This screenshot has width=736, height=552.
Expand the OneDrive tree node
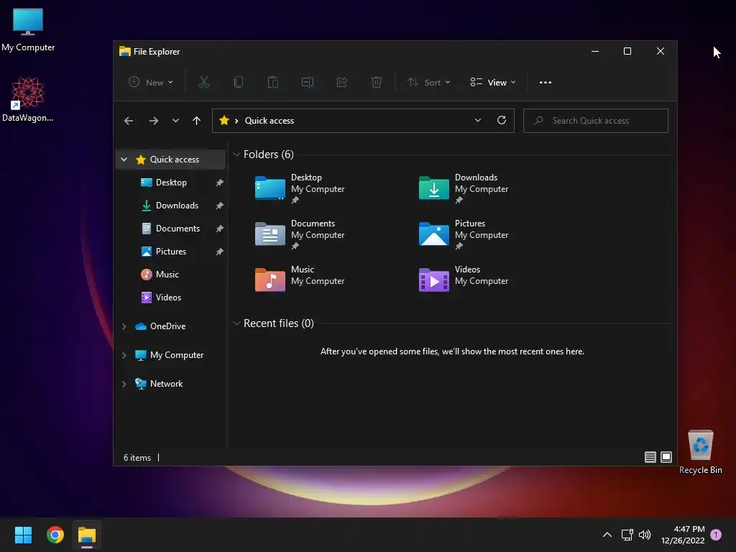click(124, 326)
